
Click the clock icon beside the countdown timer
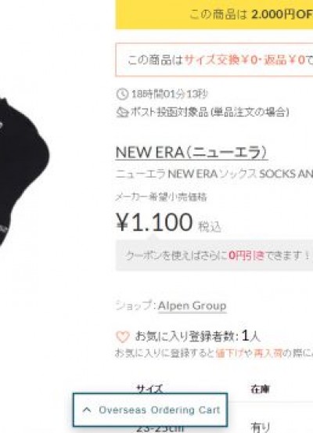(x=122, y=94)
